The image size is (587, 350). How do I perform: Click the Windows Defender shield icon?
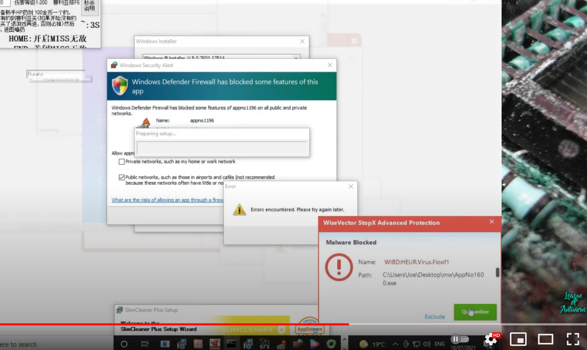point(120,86)
